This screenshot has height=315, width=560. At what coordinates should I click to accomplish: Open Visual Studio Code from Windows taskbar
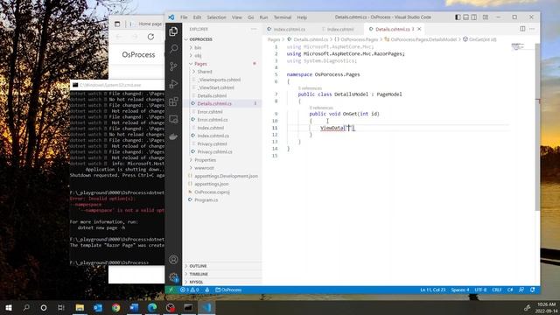[206, 307]
